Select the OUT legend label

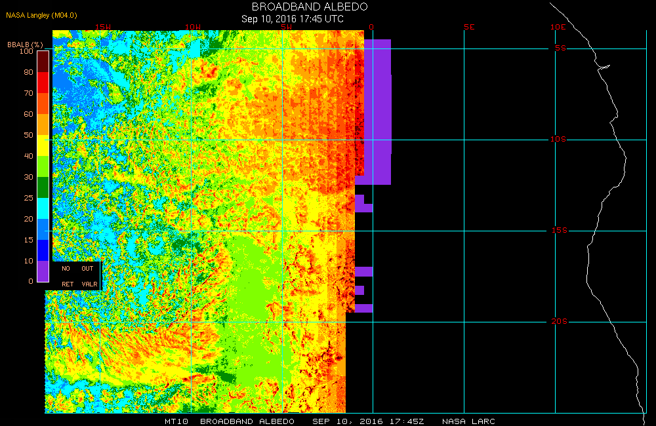[x=87, y=269]
